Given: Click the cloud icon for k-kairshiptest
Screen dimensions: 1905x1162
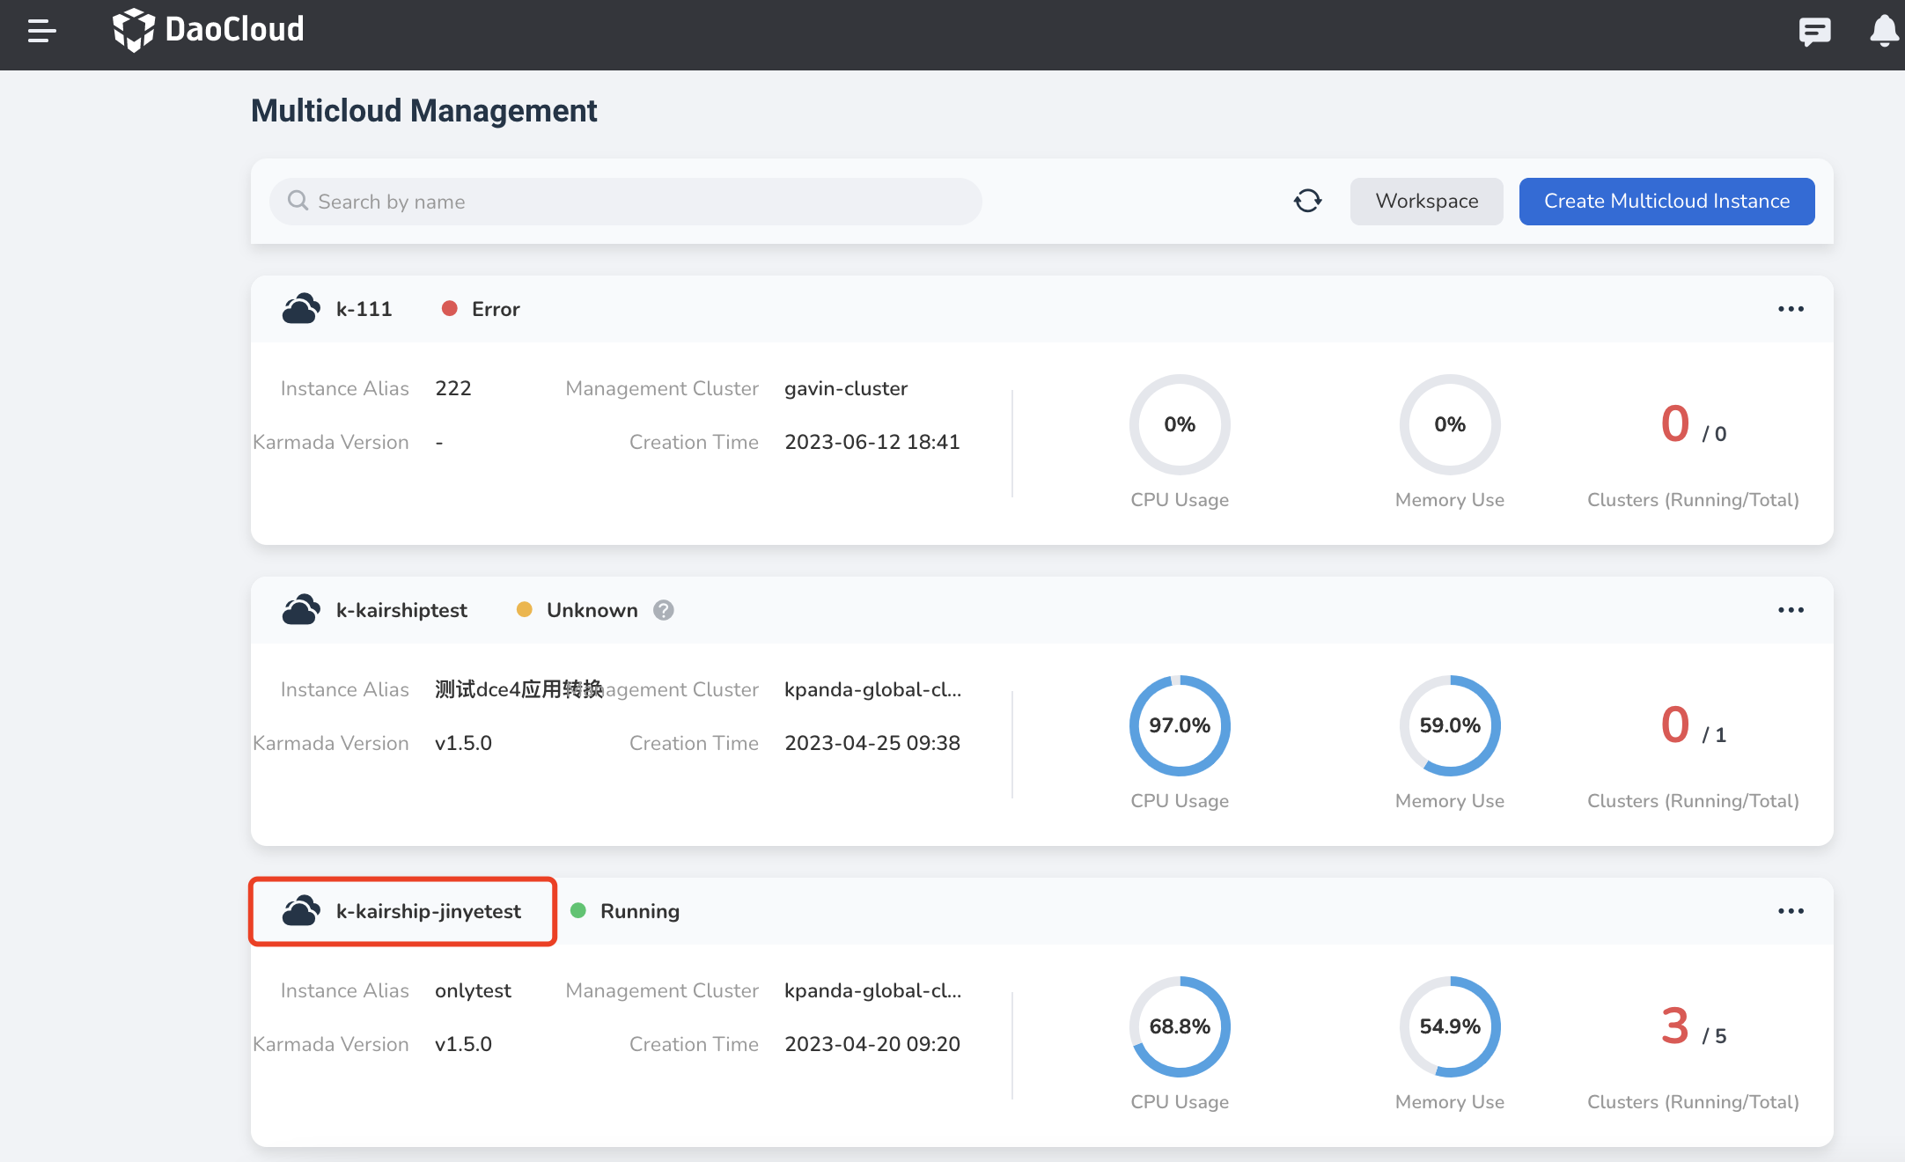Looking at the screenshot, I should pyautogui.click(x=301, y=610).
